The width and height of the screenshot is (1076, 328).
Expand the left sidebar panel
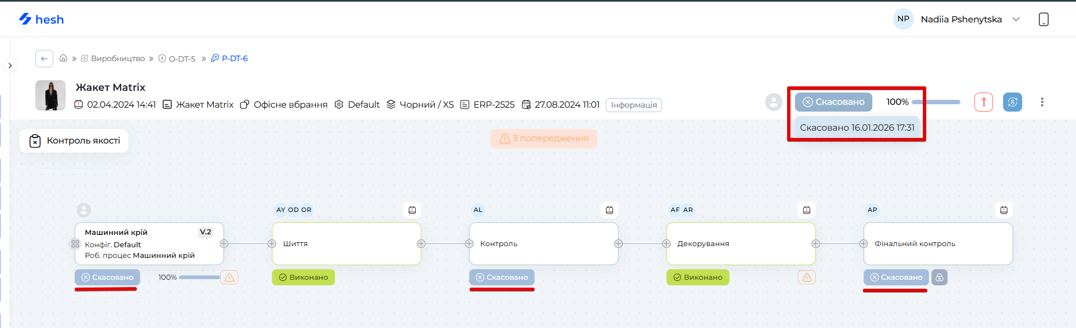click(x=10, y=66)
